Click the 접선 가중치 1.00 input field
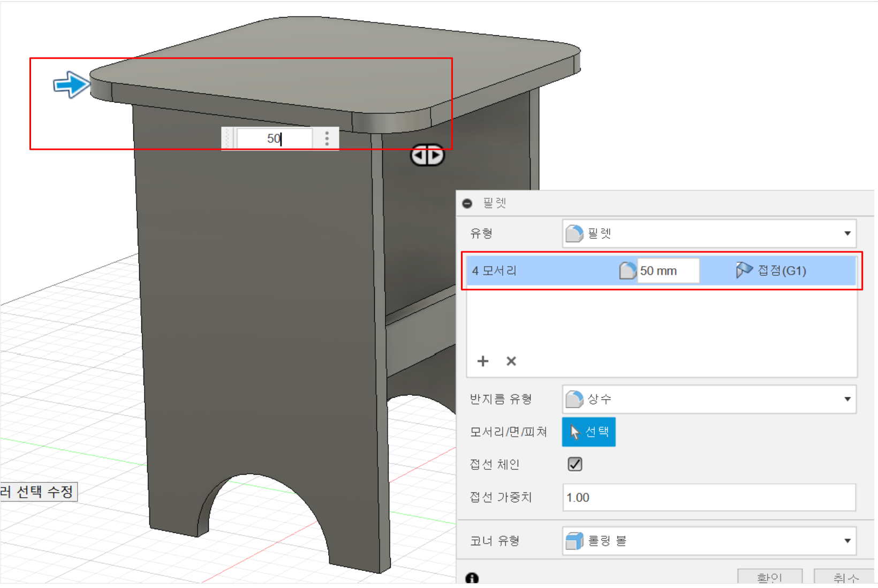This screenshot has width=878, height=588. point(709,498)
